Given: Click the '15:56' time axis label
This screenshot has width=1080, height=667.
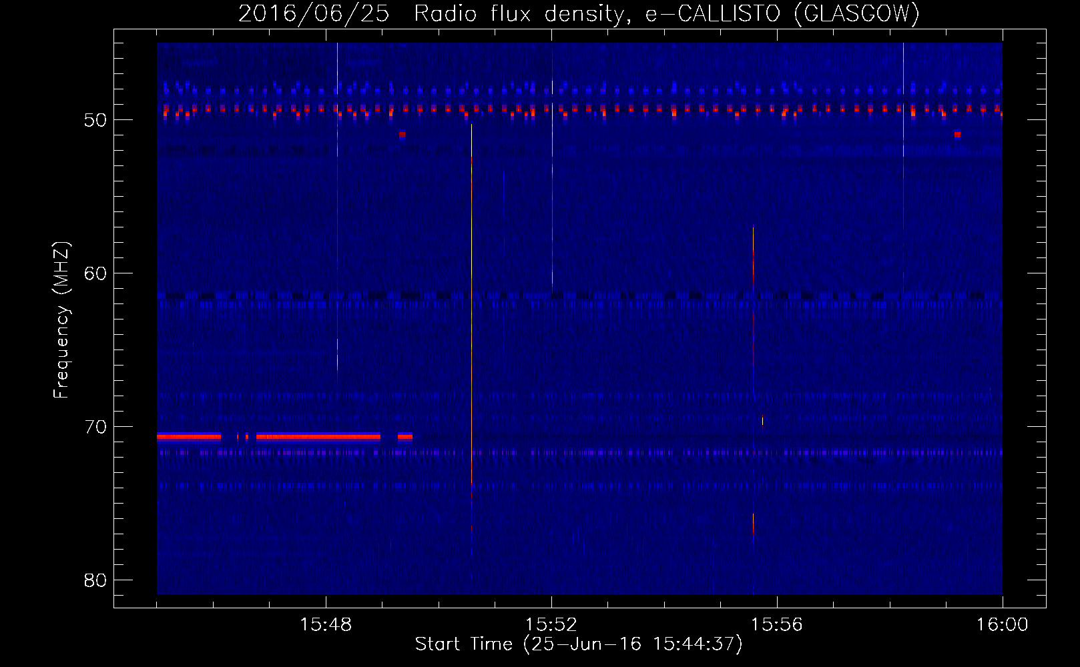Looking at the screenshot, I should (x=777, y=624).
